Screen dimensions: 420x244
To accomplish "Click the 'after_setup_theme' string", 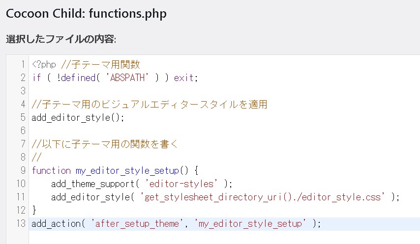I will tap(138, 223).
